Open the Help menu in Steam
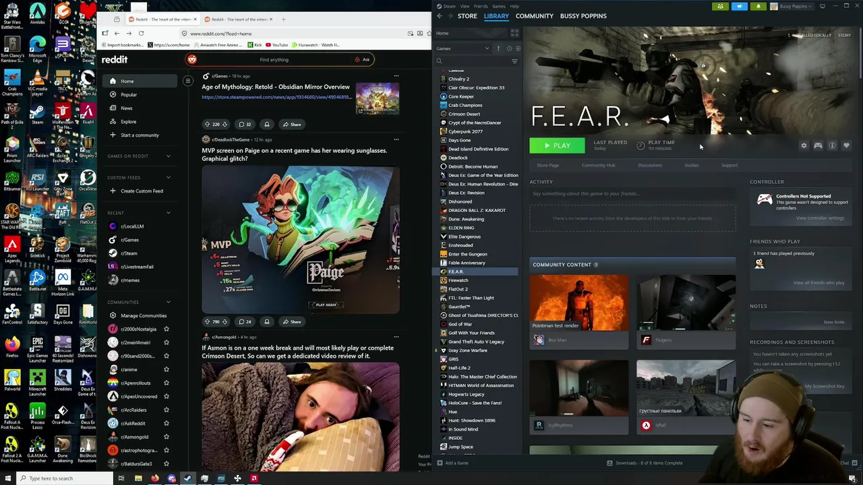 (514, 6)
